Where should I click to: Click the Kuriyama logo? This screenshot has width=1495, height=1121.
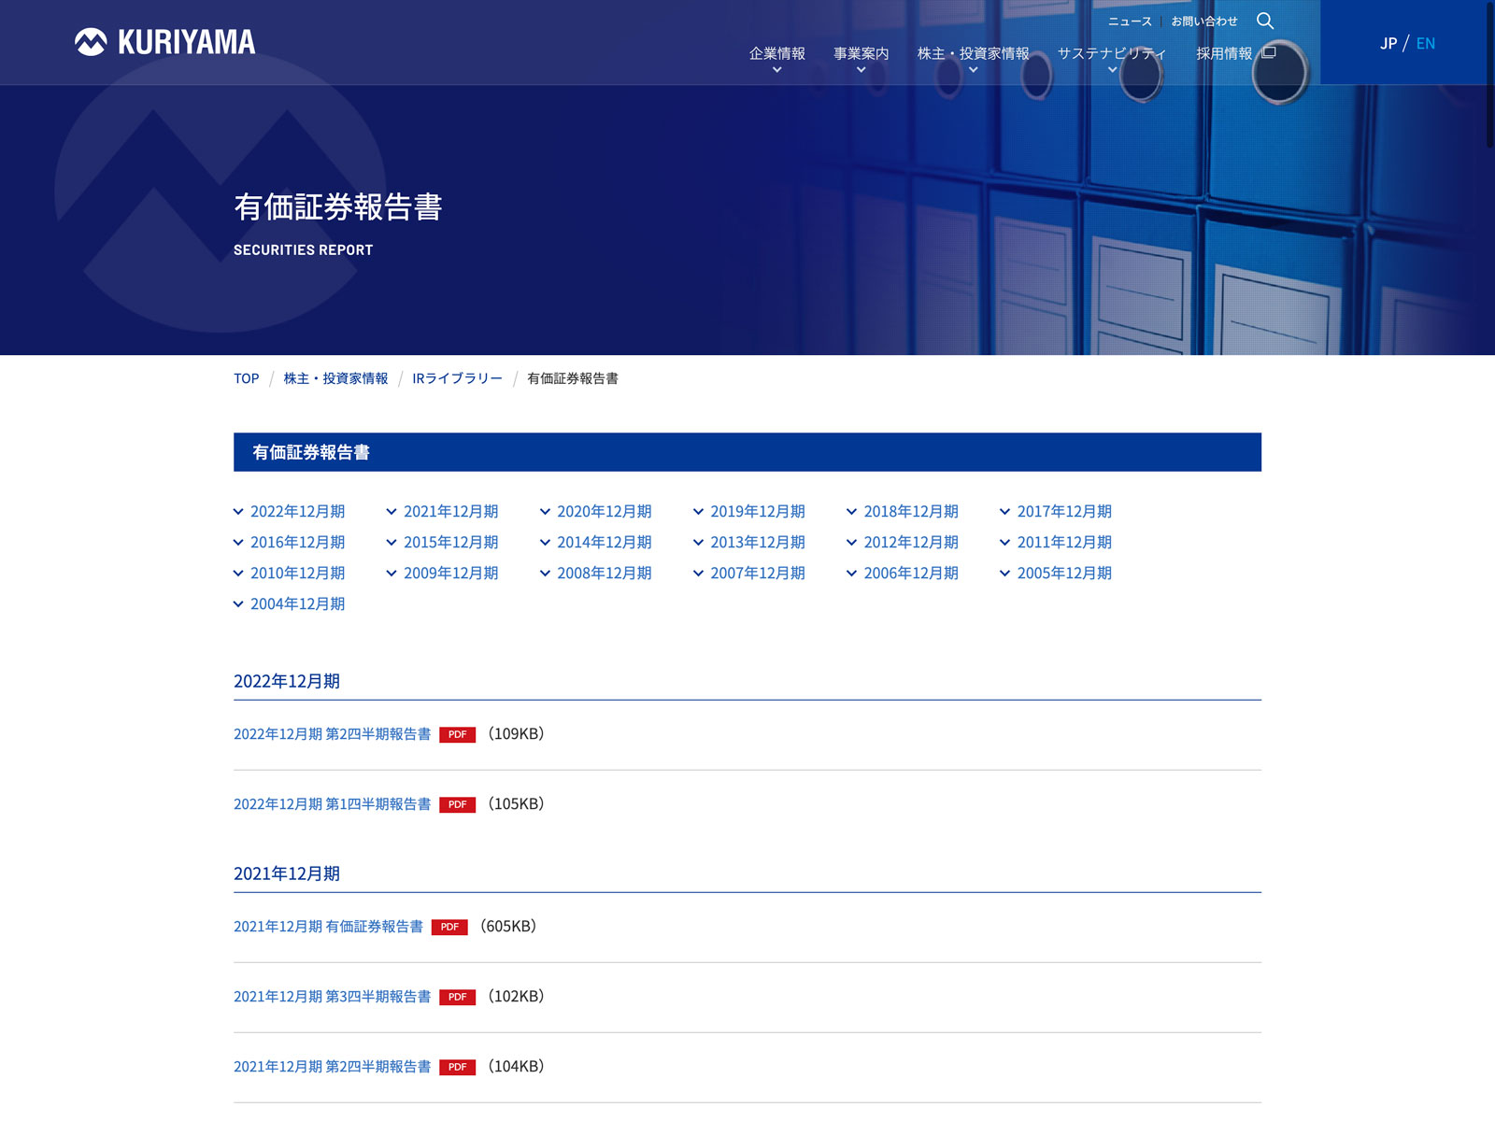[164, 42]
